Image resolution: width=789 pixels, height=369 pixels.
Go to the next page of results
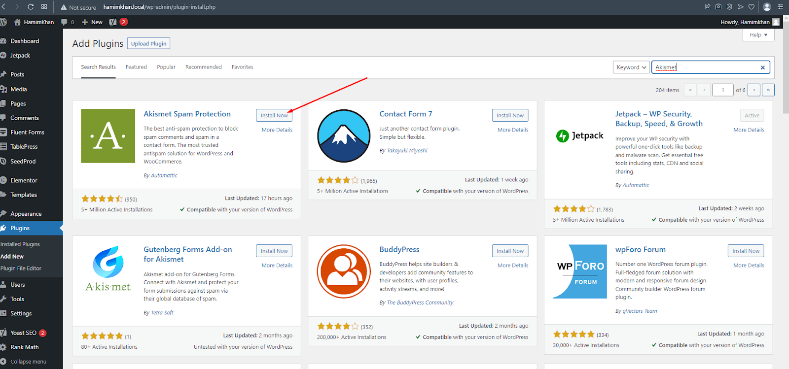coord(754,90)
